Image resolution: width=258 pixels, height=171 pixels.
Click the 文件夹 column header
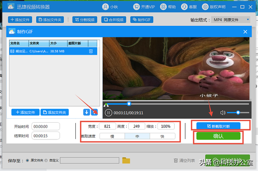point(39,43)
